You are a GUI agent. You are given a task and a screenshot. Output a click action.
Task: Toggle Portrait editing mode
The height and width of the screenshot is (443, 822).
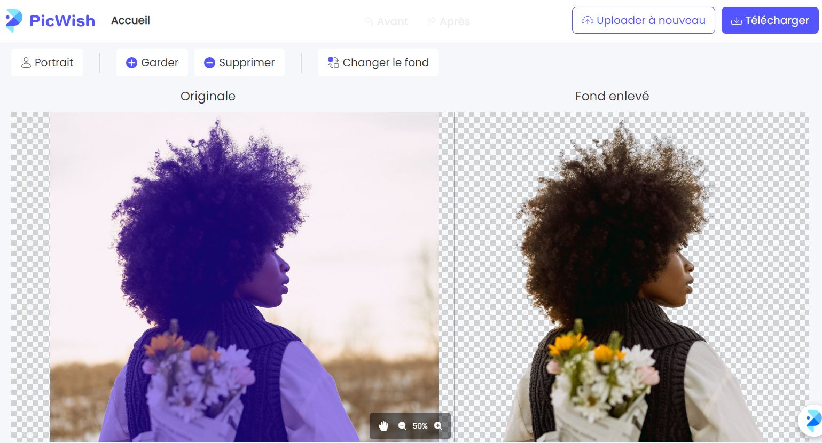tap(47, 62)
